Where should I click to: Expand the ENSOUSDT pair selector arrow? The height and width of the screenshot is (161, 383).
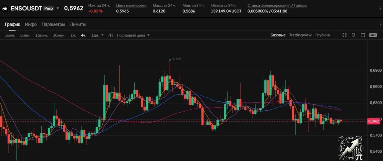point(58,8)
